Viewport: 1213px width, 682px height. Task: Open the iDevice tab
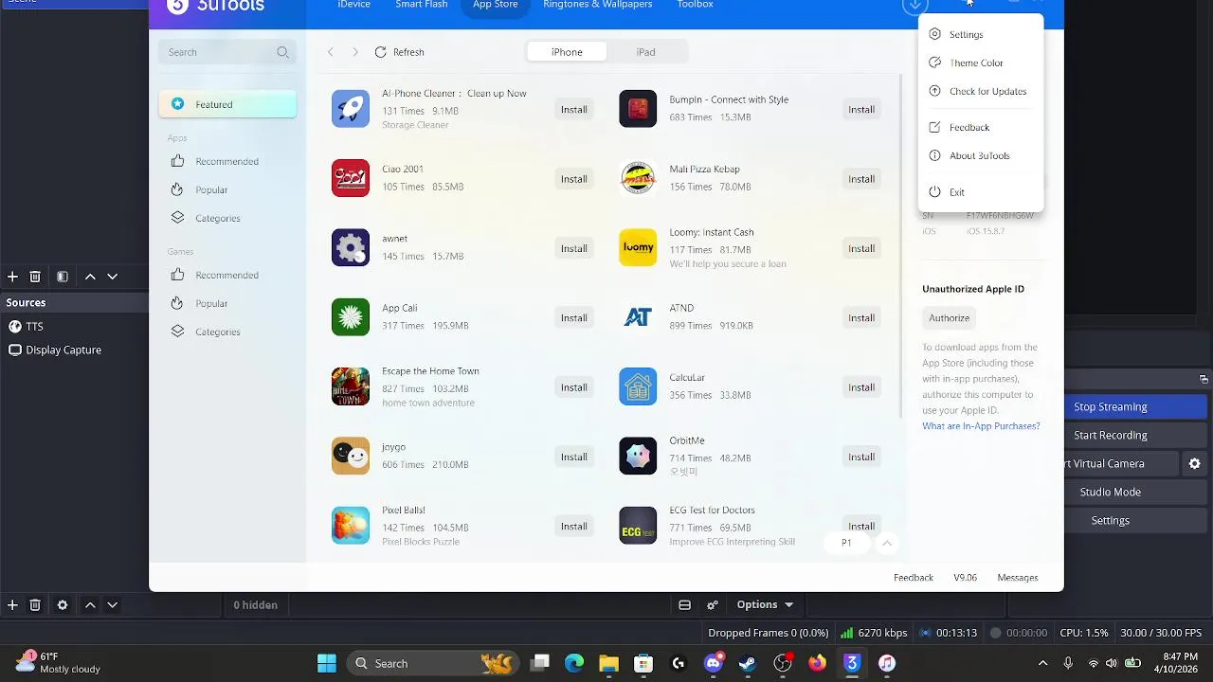click(353, 5)
